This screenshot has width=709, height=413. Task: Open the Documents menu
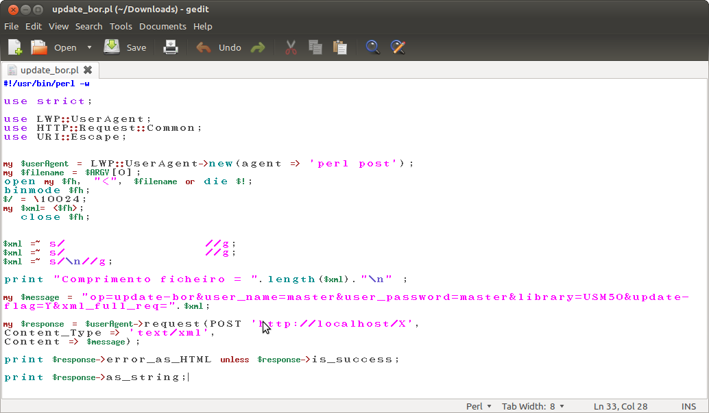[163, 26]
